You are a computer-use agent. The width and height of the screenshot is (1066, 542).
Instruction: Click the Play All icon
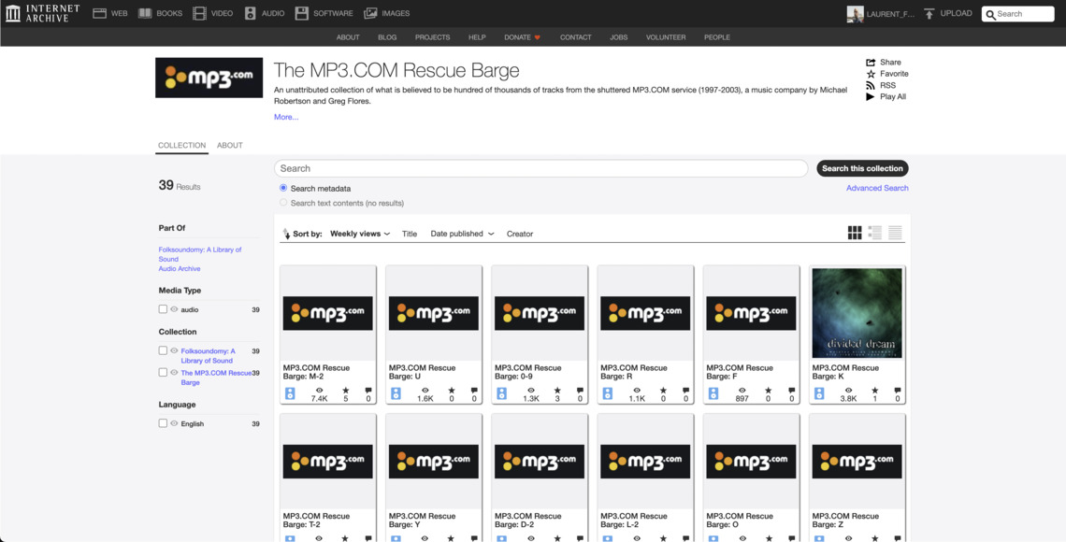coord(870,96)
